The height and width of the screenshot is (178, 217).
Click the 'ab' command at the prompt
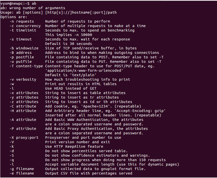(34, 3)
